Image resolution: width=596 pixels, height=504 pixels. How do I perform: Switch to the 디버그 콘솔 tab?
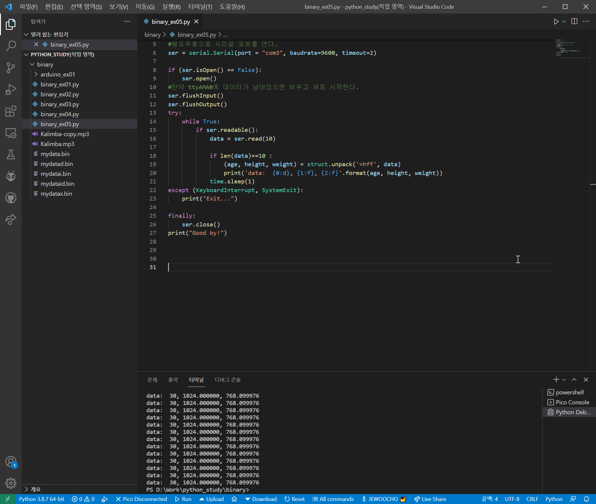[228, 380]
